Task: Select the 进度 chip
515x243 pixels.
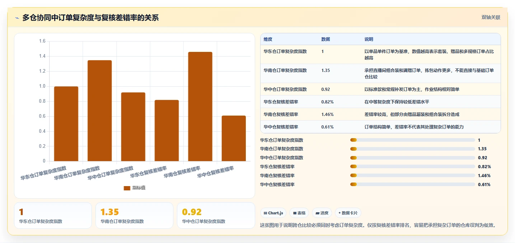Action: click(322, 213)
